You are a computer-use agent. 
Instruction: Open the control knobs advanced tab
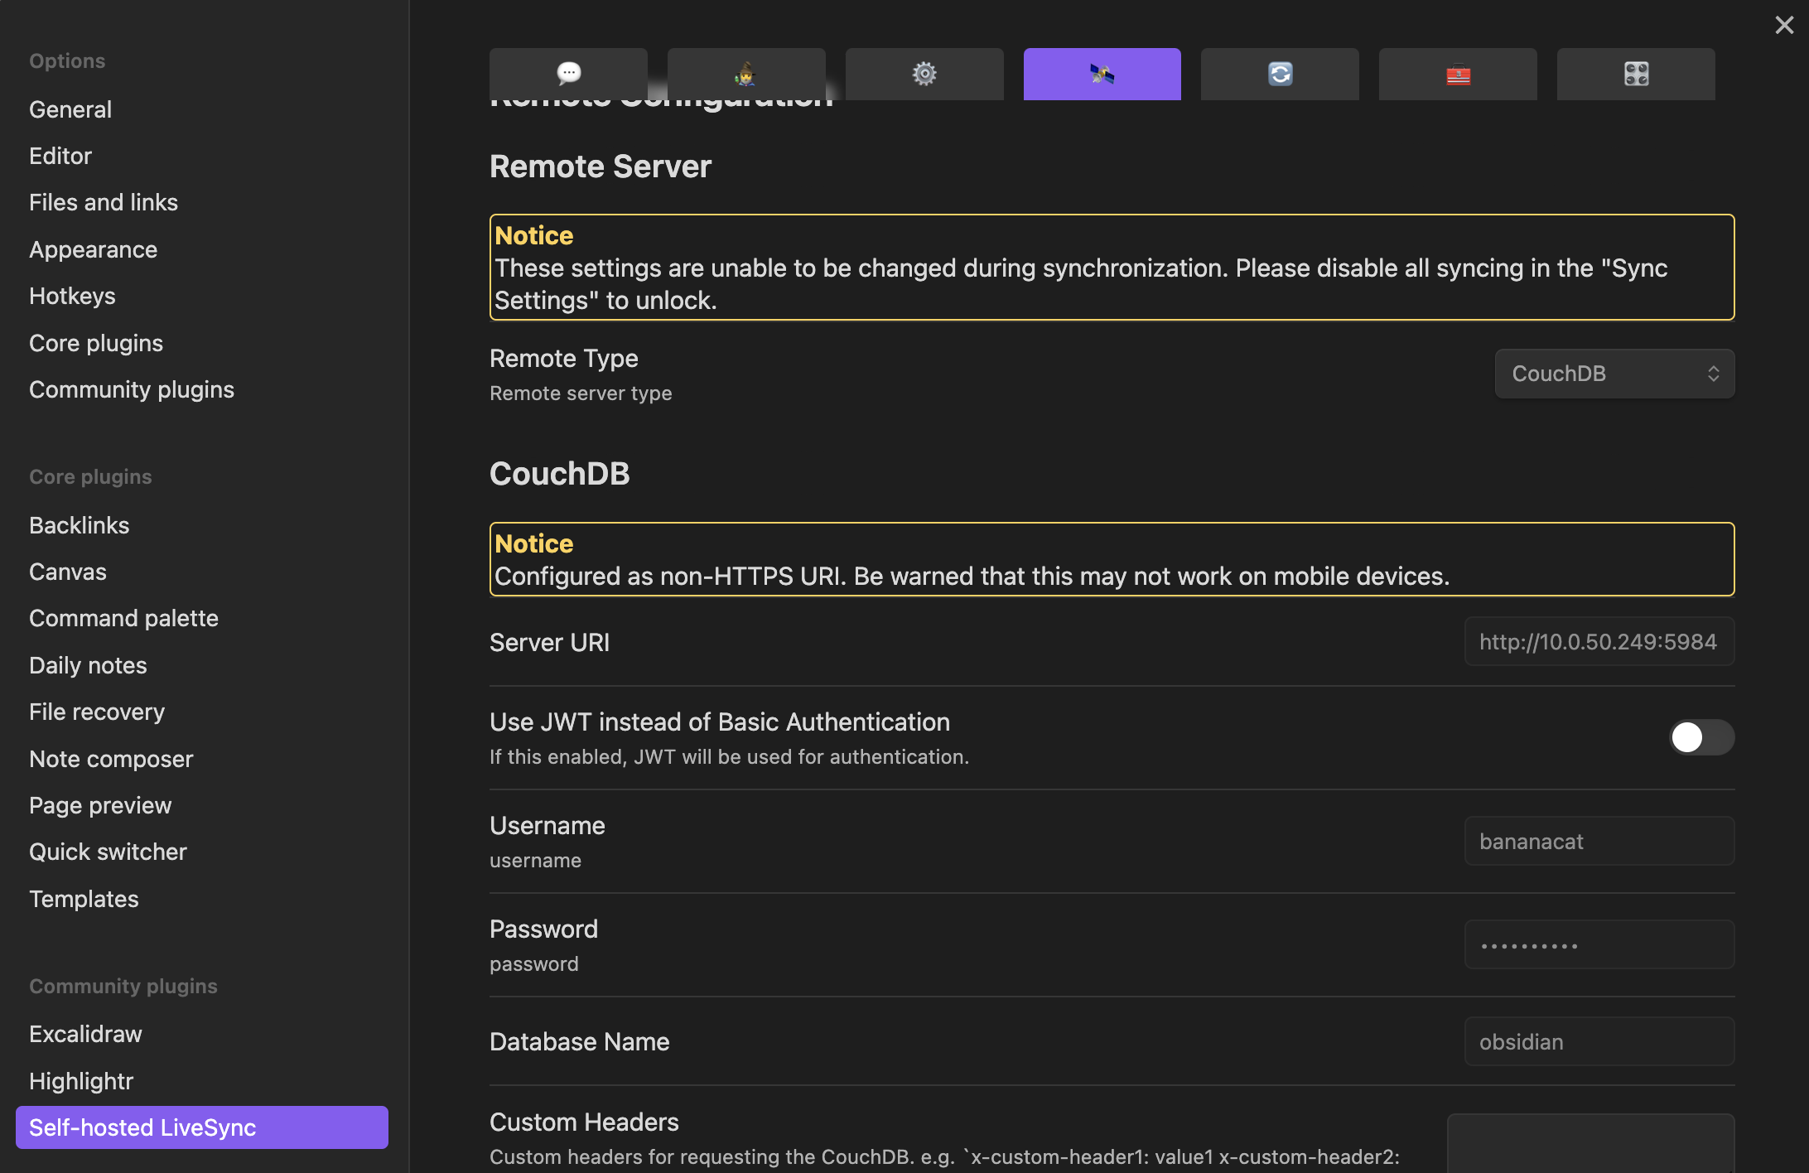pos(1636,74)
